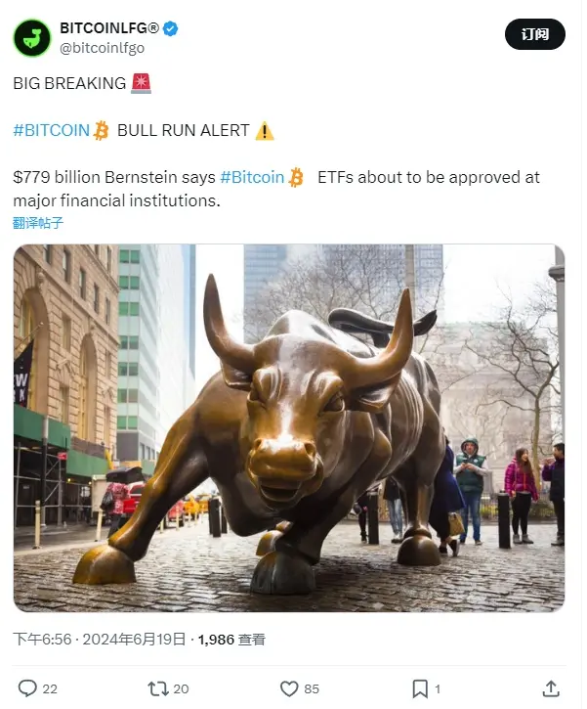Open the 下午6:56 · 2024年6月19日 timestamp

click(x=100, y=640)
